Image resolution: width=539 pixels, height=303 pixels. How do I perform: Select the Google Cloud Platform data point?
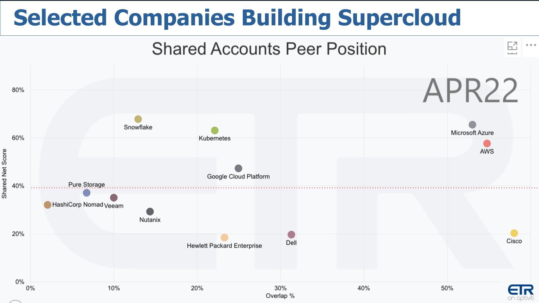[x=239, y=168]
